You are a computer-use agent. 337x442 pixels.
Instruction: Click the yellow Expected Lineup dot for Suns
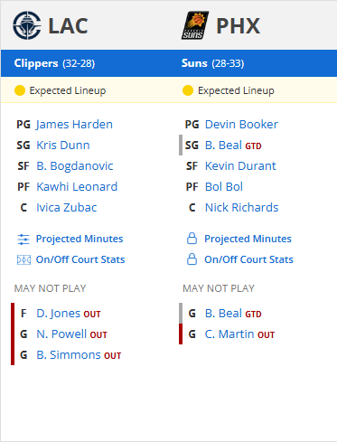point(188,90)
